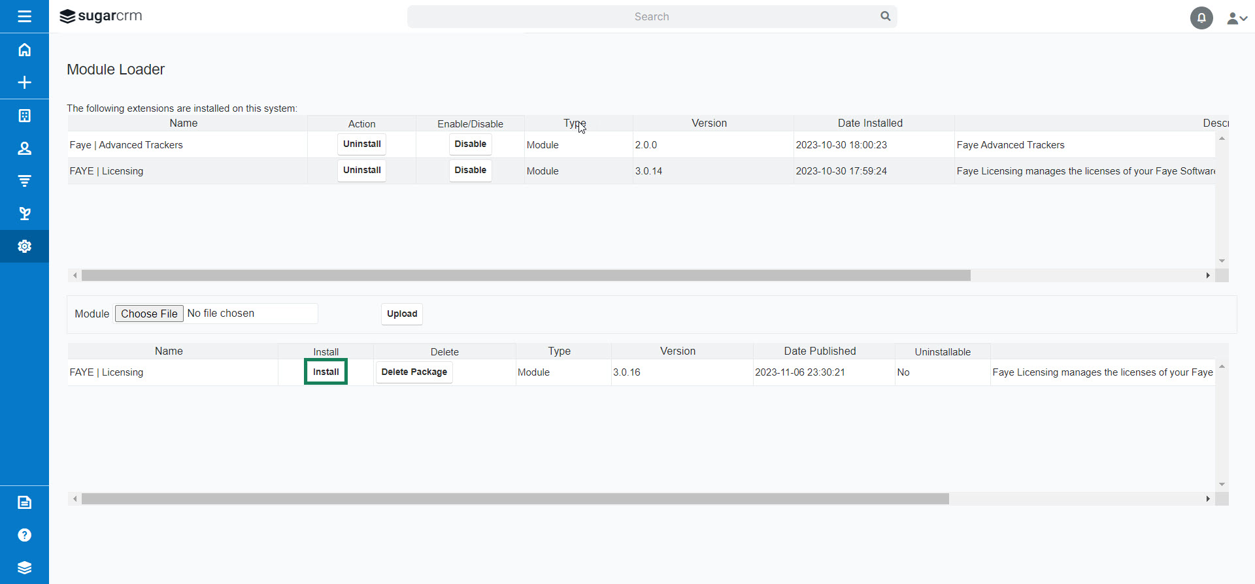Click the Upload button

402,314
